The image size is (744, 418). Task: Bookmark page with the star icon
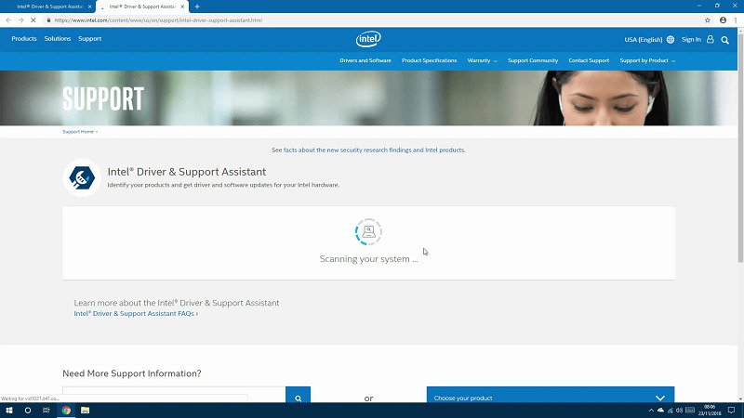coord(707,20)
